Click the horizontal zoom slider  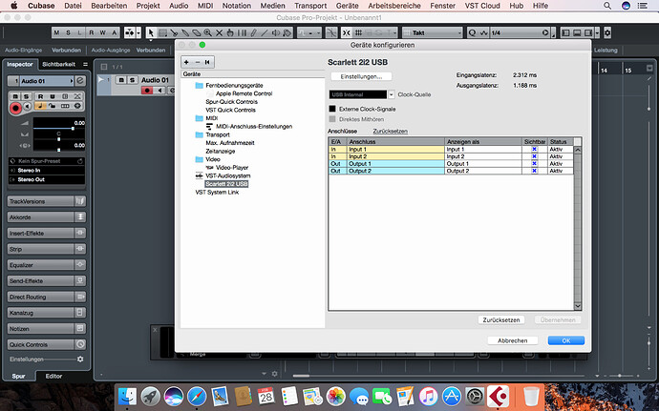pos(620,376)
